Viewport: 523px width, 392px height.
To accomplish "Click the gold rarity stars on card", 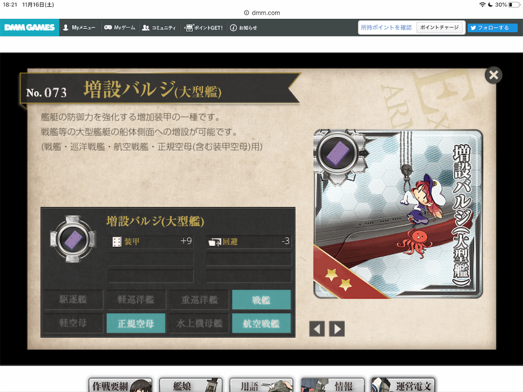I will pyautogui.click(x=338, y=279).
